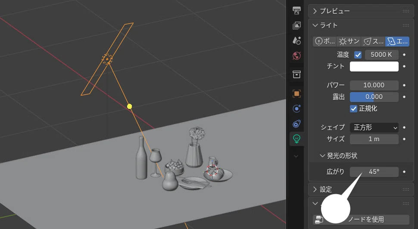Grab the ライト panel drag handle
Screen dimensions: 418x229
tap(406, 25)
